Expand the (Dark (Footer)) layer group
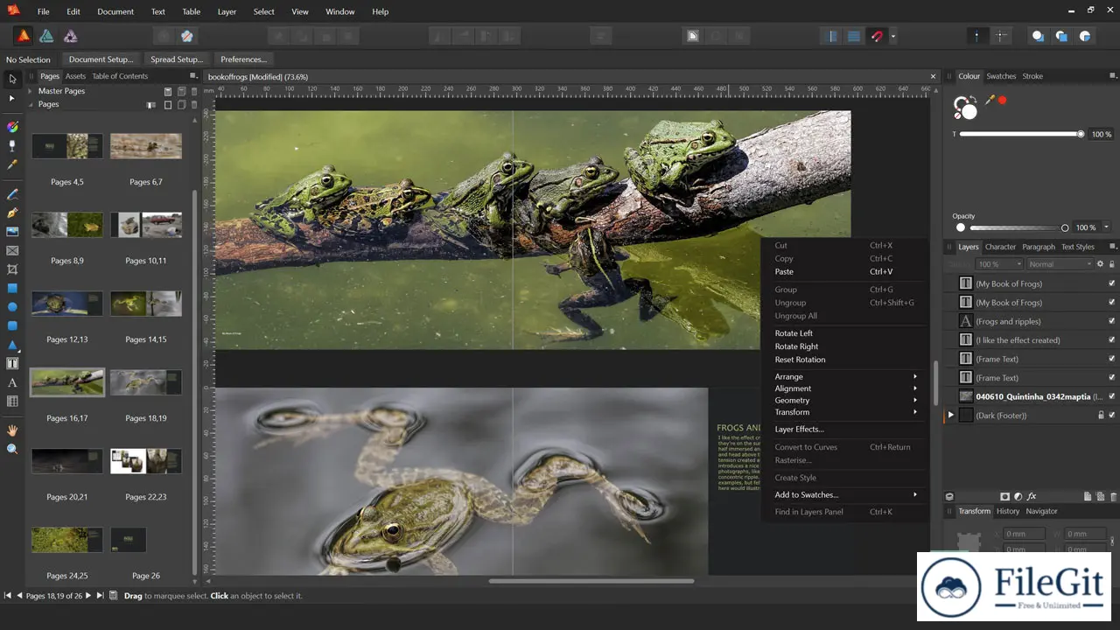This screenshot has width=1120, height=630. click(951, 416)
